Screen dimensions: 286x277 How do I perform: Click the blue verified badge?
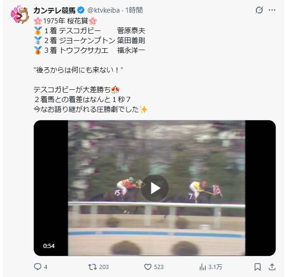(x=81, y=10)
